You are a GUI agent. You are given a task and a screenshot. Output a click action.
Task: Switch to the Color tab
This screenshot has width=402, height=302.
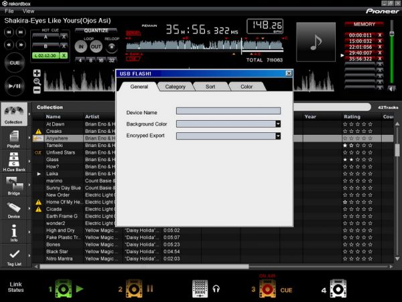coord(247,87)
